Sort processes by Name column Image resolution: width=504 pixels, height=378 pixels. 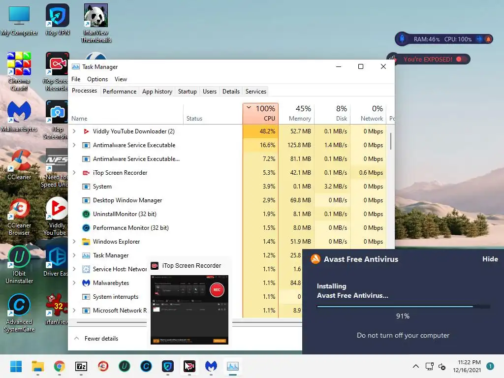pyautogui.click(x=126, y=114)
